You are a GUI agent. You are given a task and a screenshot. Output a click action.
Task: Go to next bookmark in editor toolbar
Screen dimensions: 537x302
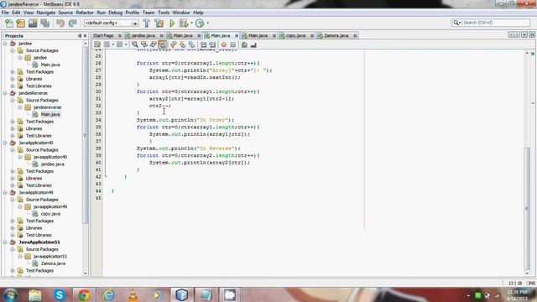click(182, 44)
